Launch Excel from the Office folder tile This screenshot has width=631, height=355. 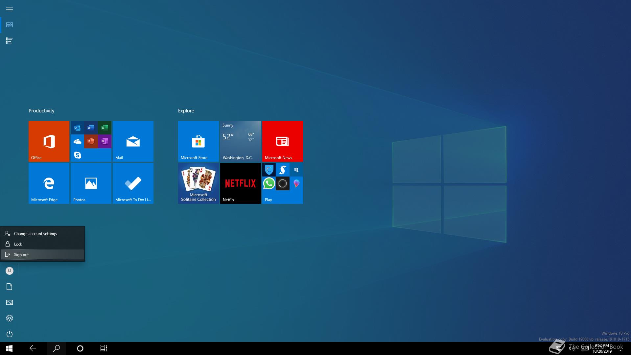tap(105, 128)
